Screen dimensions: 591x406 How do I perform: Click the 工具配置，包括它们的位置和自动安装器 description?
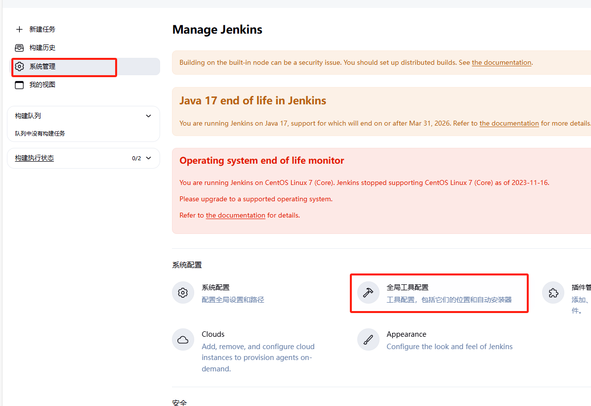449,300
